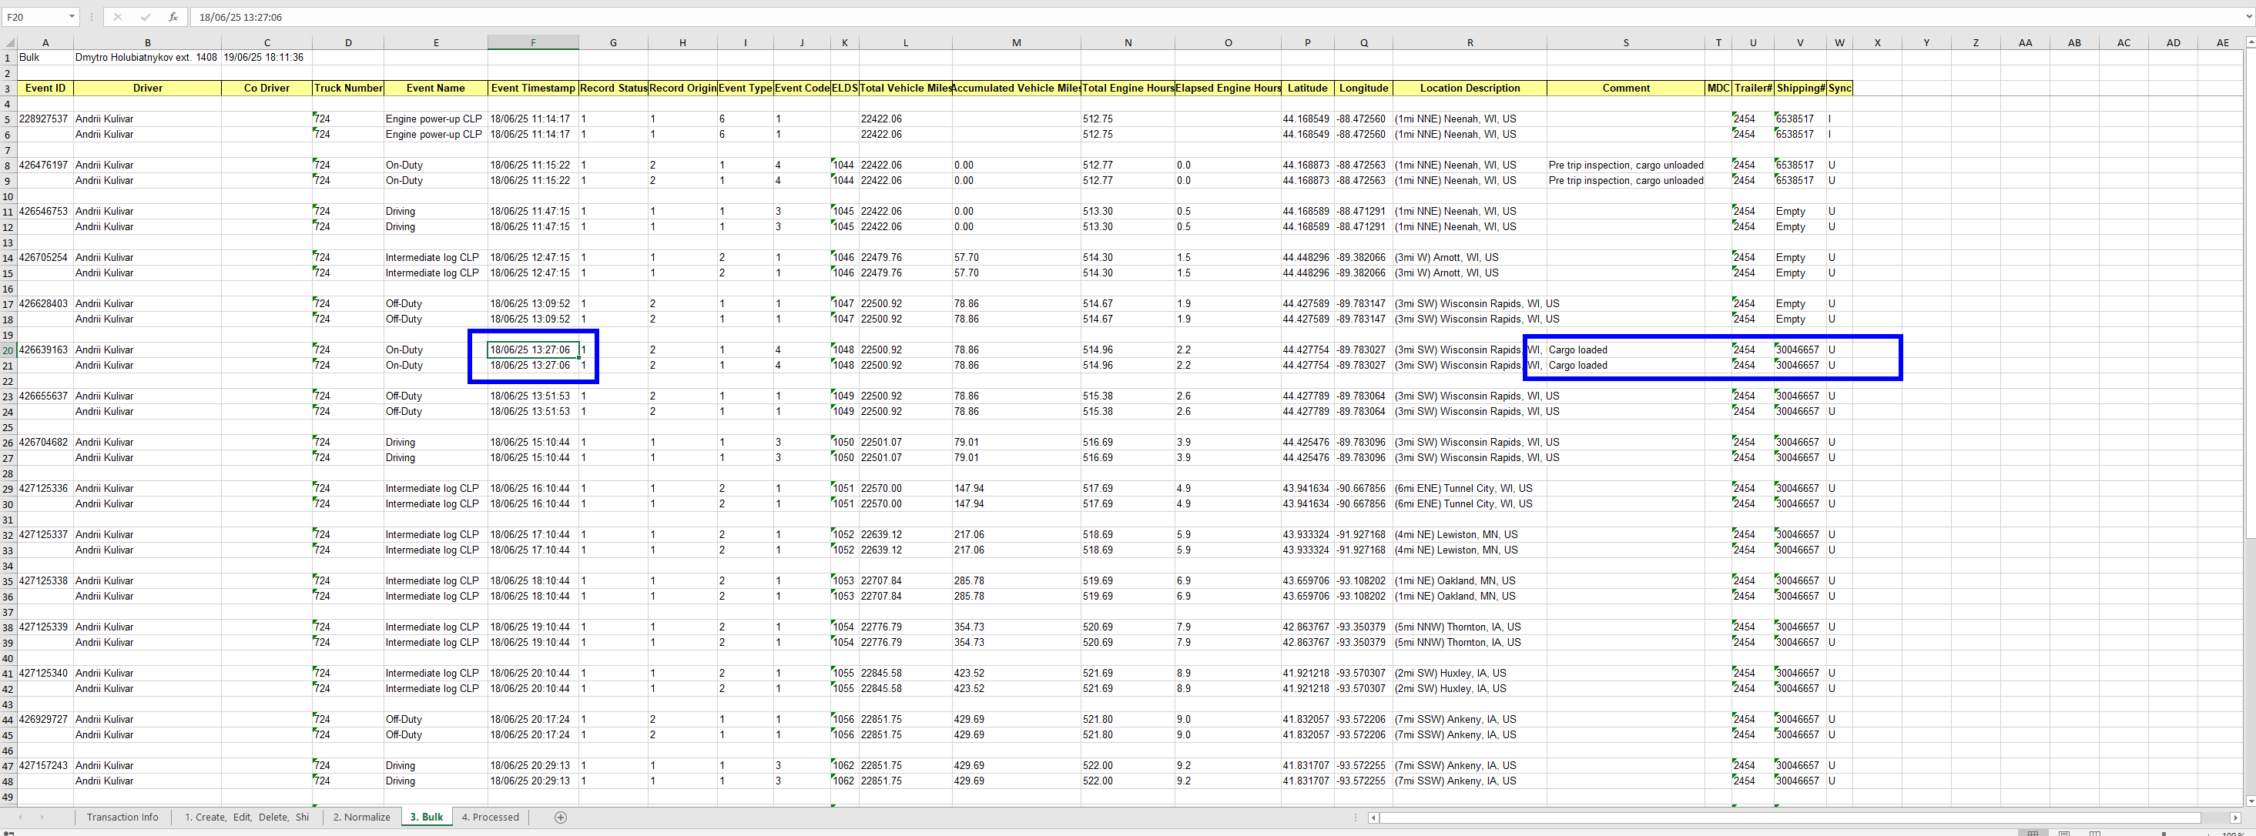Select row 3 header

(8, 89)
